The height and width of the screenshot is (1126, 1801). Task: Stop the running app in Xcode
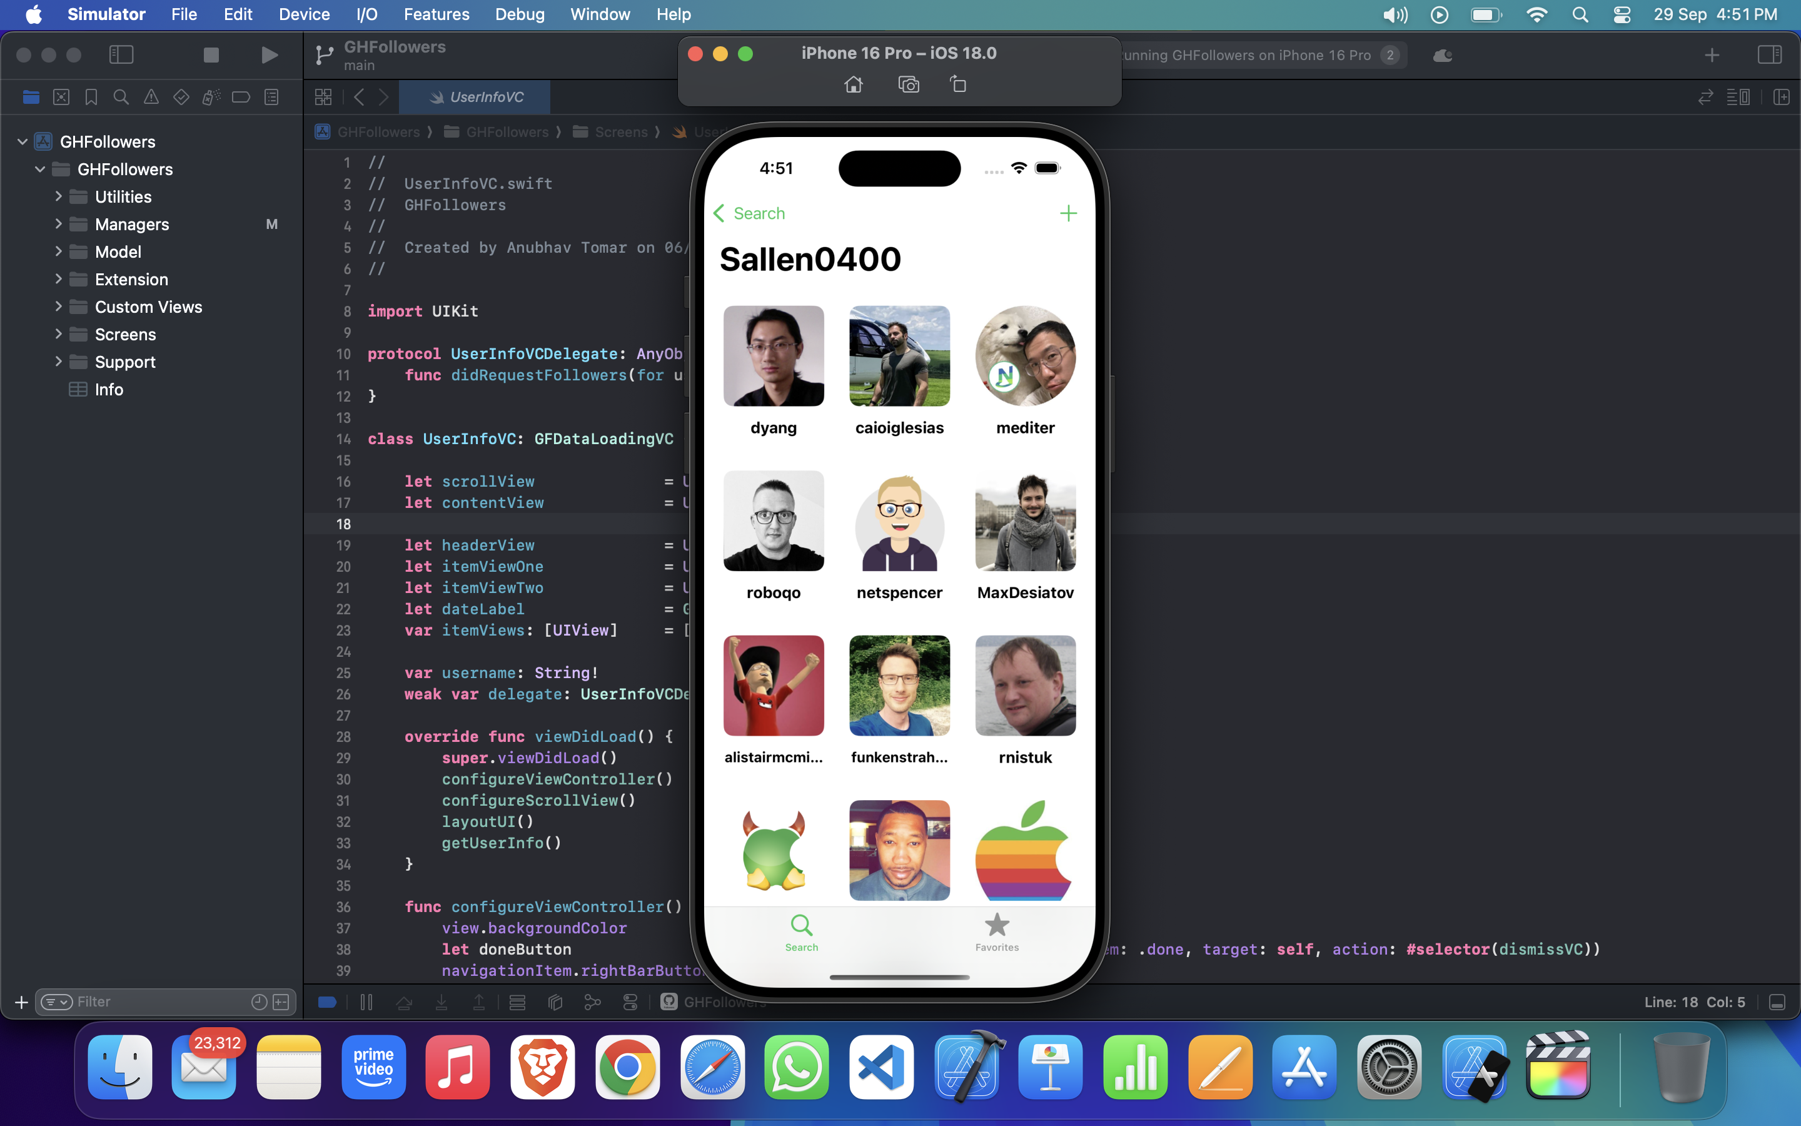[211, 55]
